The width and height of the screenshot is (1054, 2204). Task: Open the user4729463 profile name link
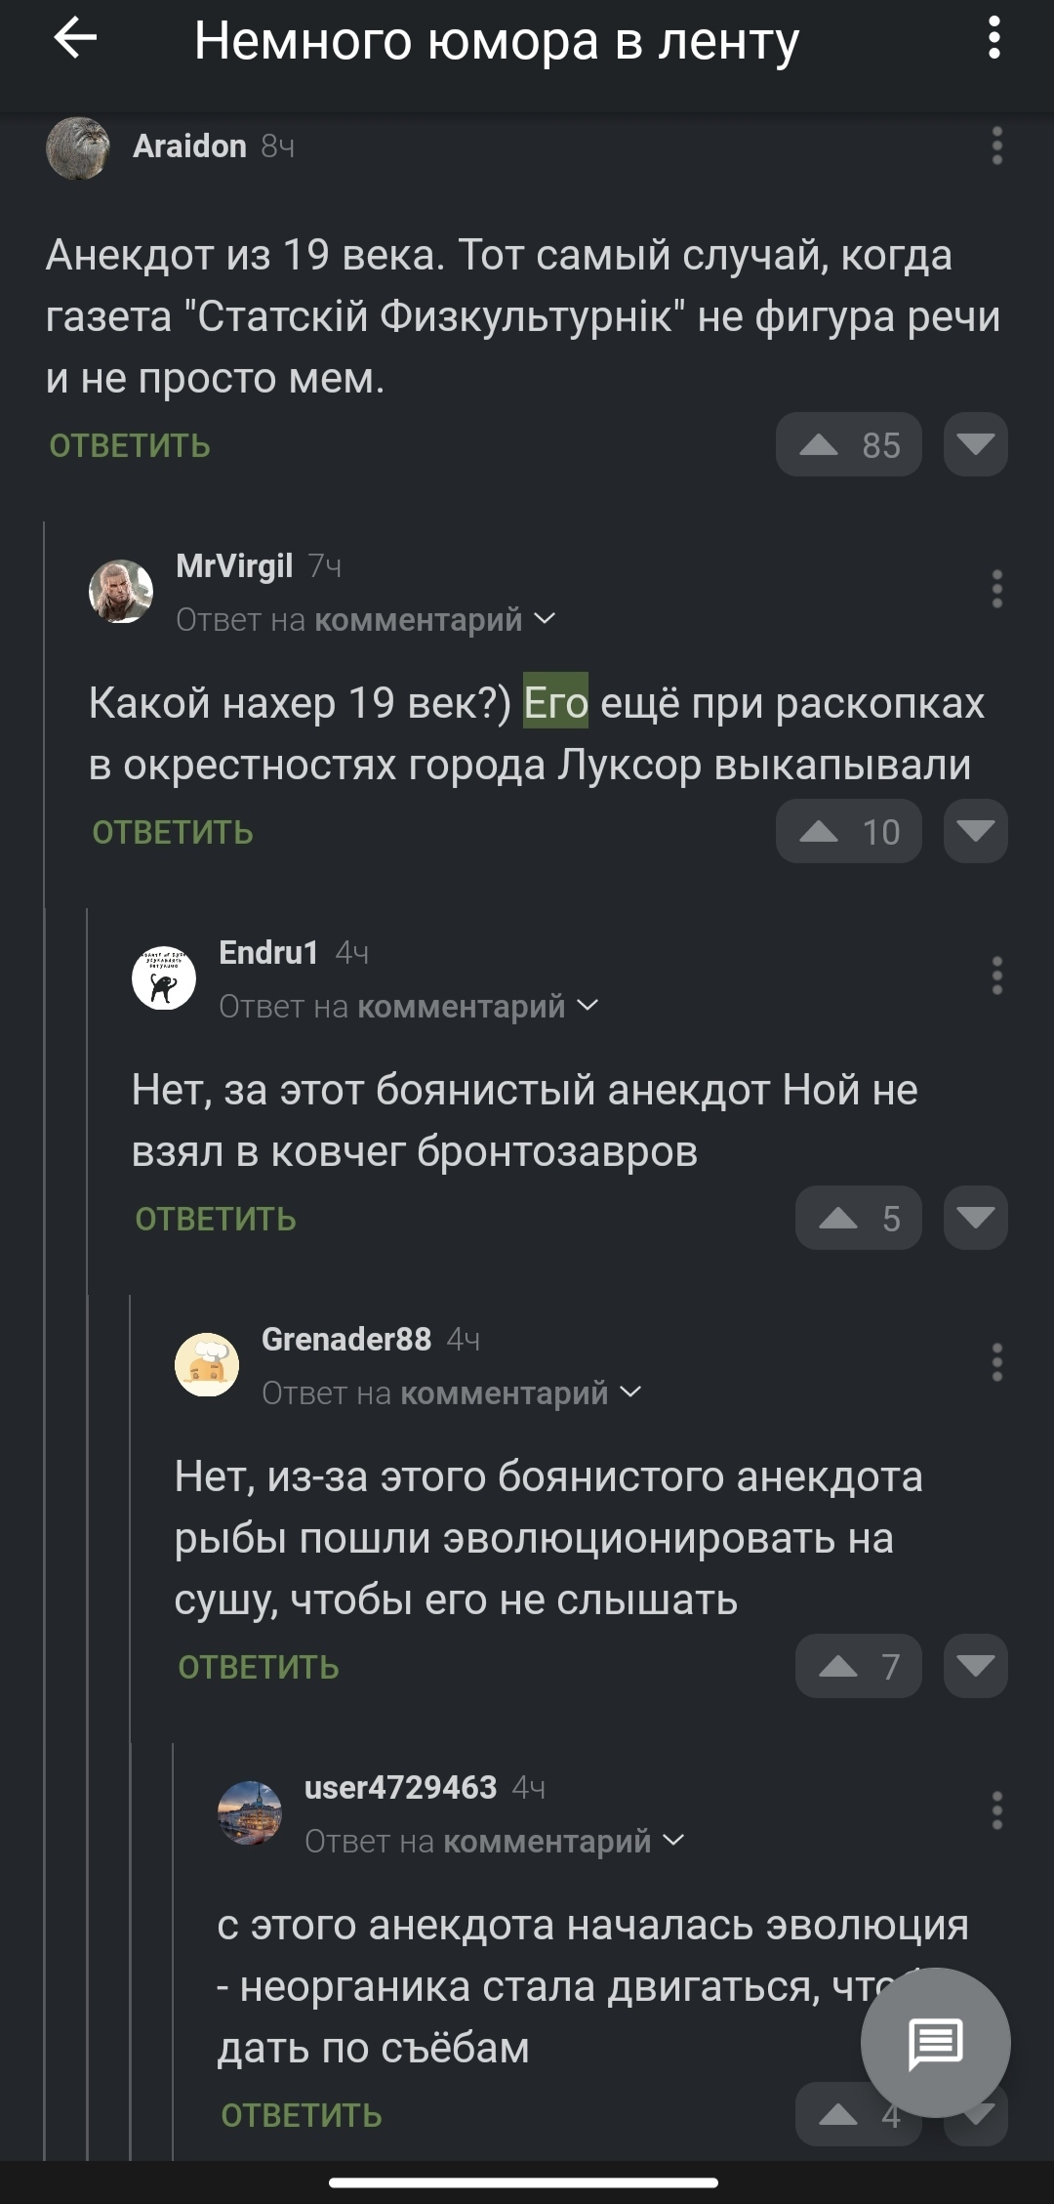400,1788
